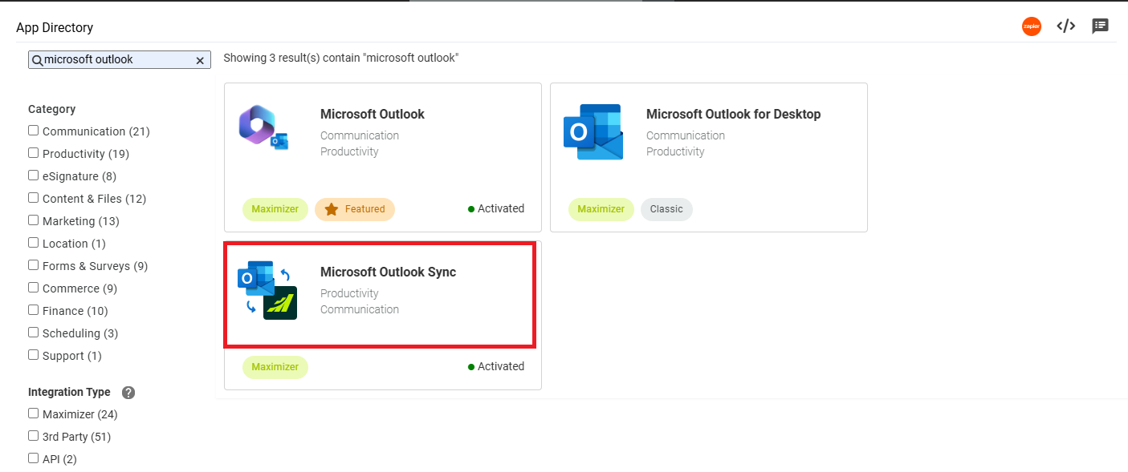Check Forms & Surveys filter
This screenshot has height=472, width=1128.
(33, 265)
